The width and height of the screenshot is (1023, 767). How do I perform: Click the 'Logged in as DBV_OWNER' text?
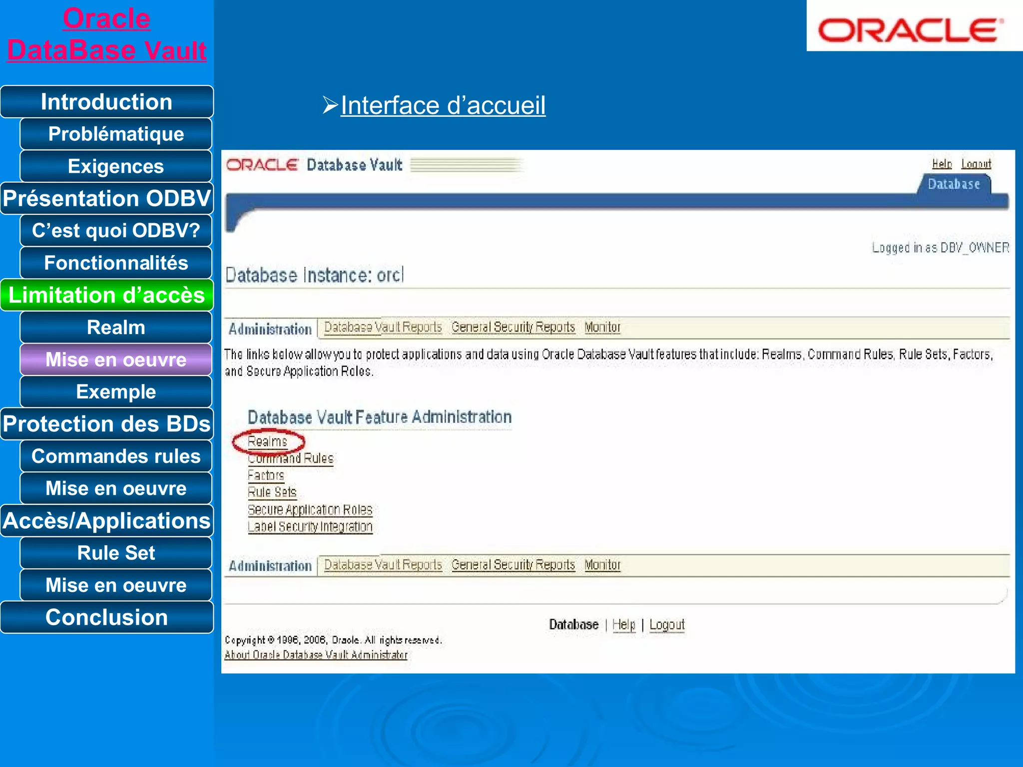941,248
